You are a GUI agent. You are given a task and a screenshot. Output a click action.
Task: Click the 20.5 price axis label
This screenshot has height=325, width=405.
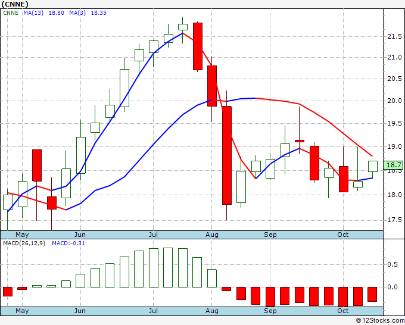394,79
